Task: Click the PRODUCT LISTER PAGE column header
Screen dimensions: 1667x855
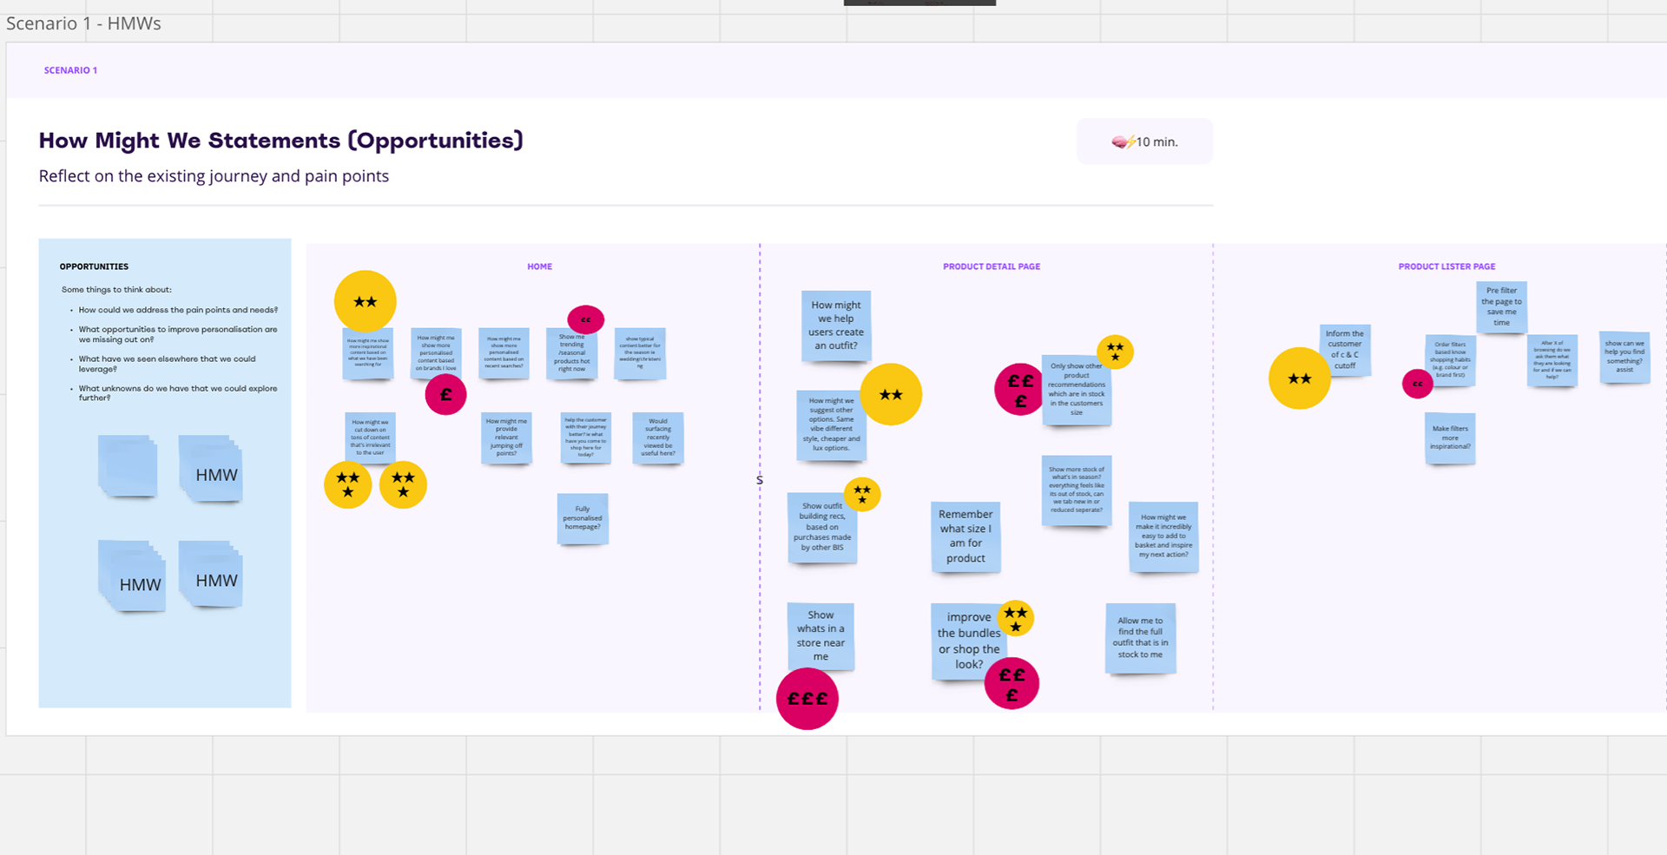Action: tap(1446, 266)
